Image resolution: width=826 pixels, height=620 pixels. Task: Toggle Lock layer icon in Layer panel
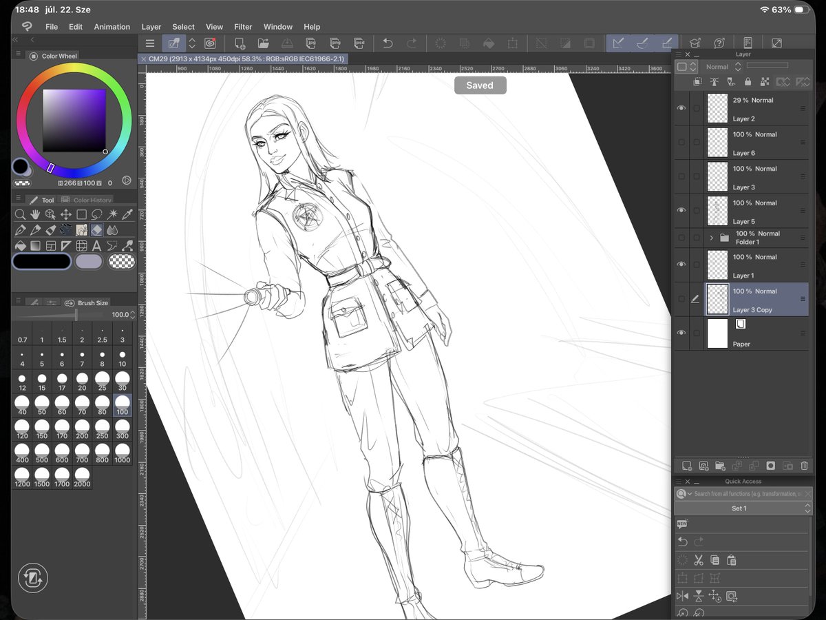pos(748,82)
